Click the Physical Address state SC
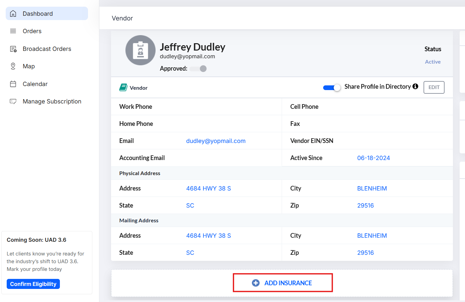 [190, 206]
